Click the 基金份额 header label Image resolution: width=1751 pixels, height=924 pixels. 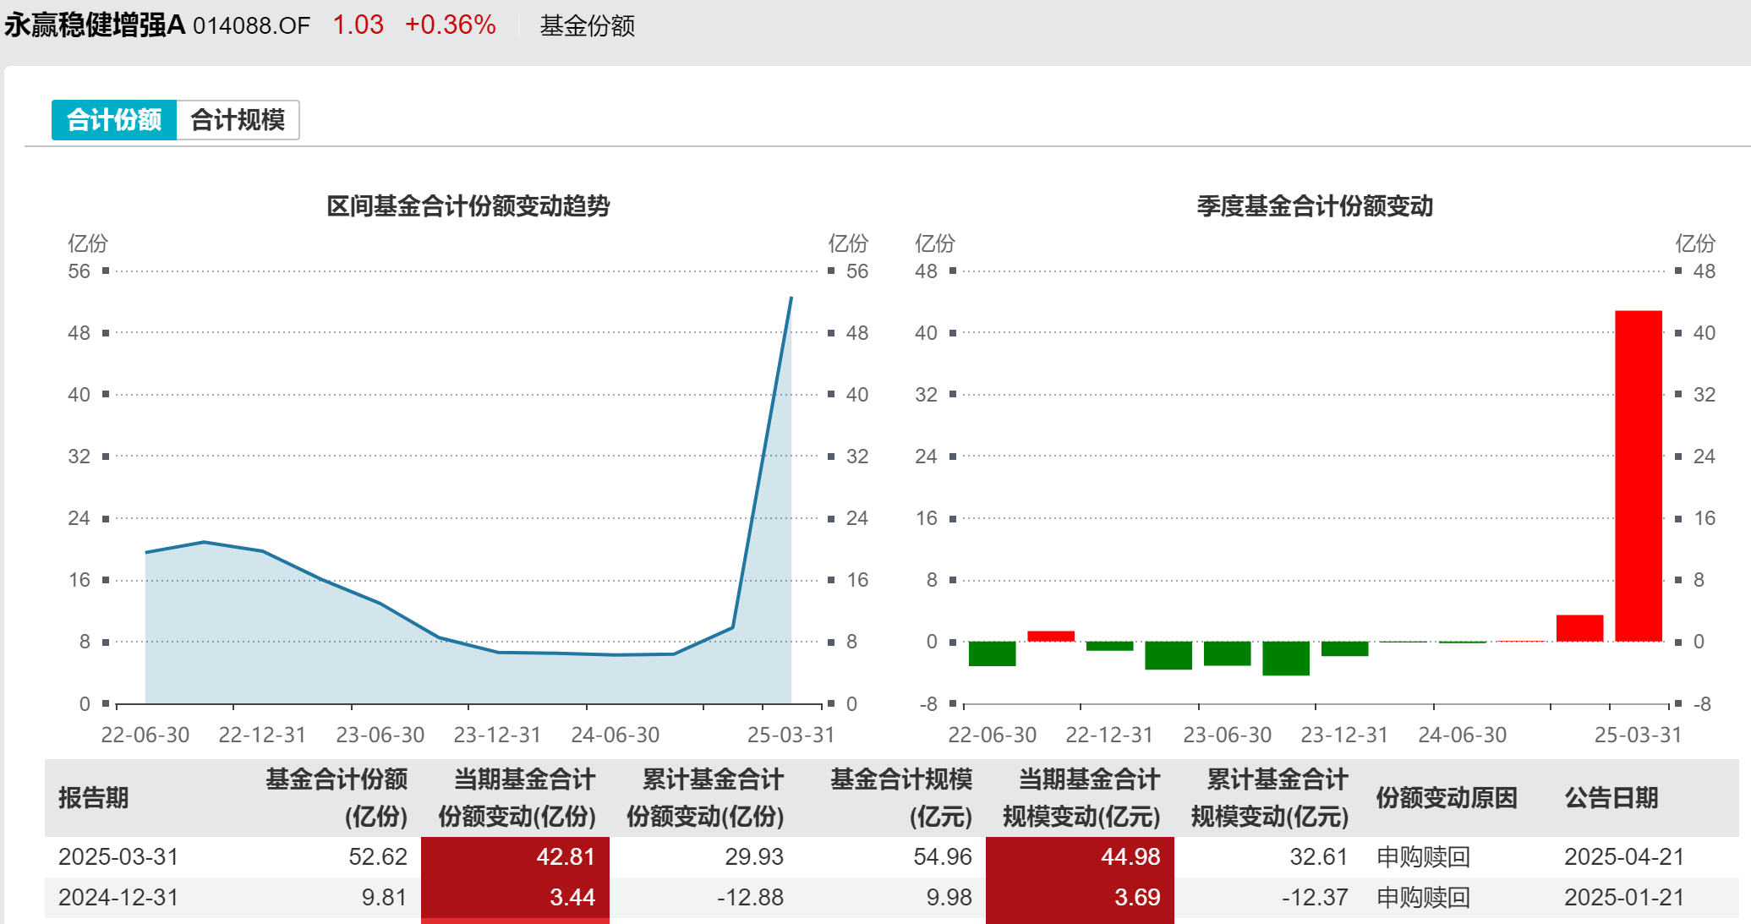(587, 25)
